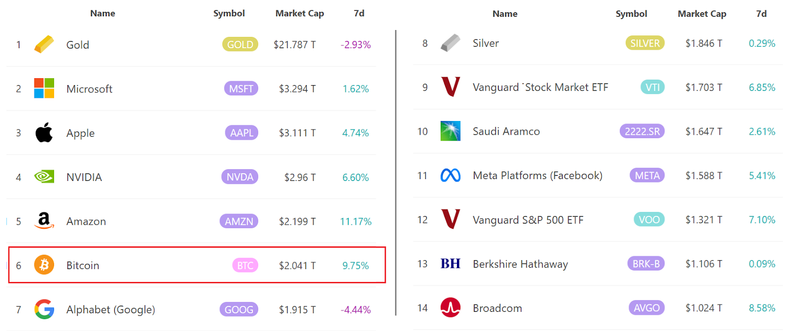787x331 pixels.
Task: Click the Microsoft logo icon
Action: (44, 89)
